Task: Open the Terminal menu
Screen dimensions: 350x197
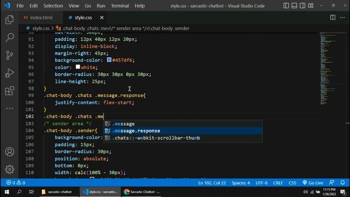Action: point(120,6)
